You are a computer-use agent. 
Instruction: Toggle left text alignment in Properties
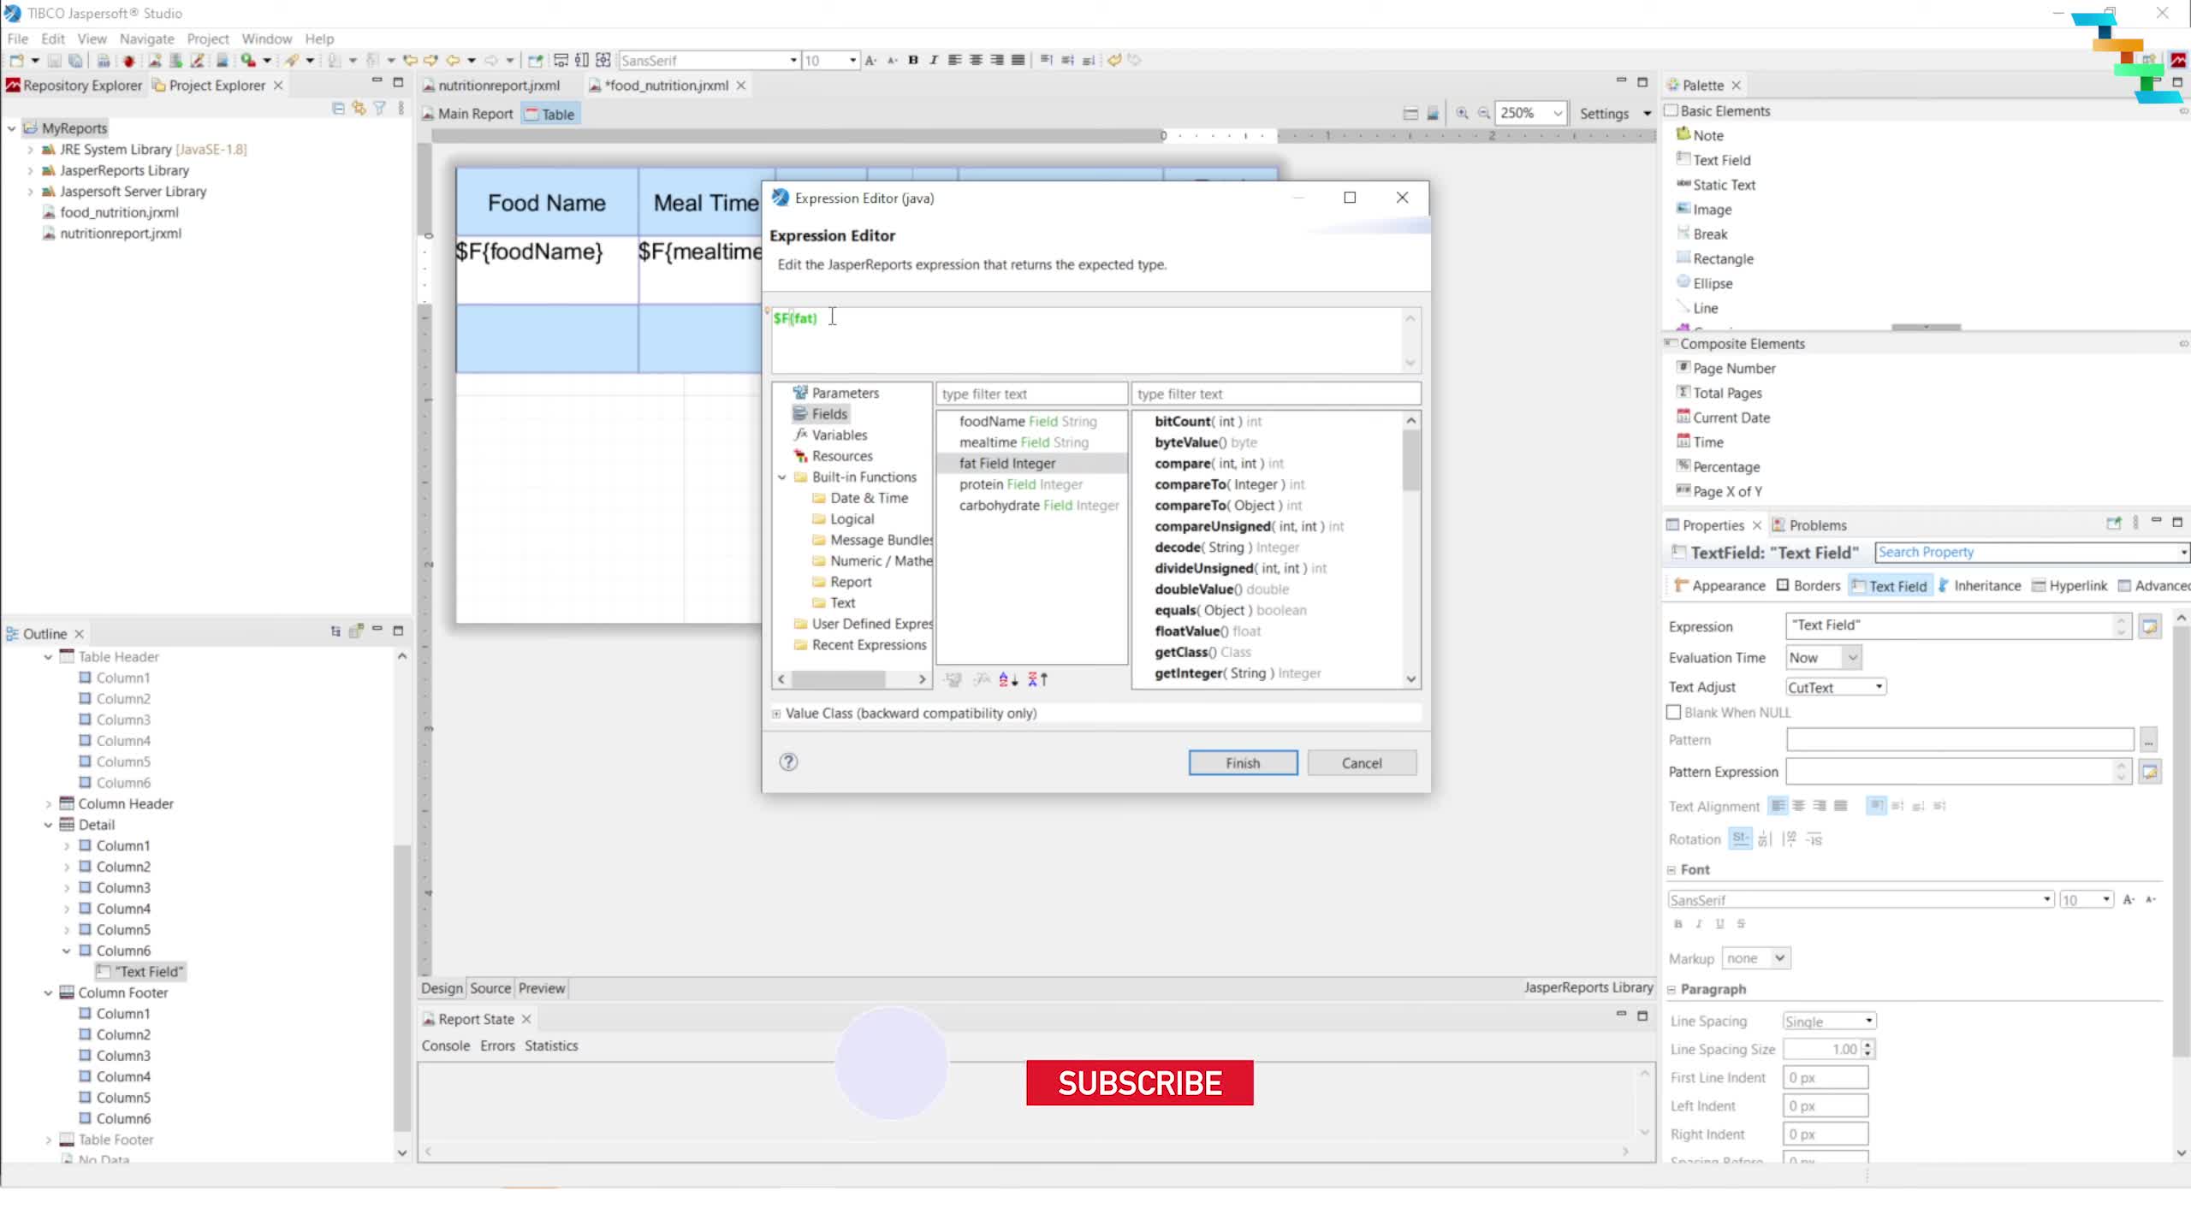coord(1778,806)
